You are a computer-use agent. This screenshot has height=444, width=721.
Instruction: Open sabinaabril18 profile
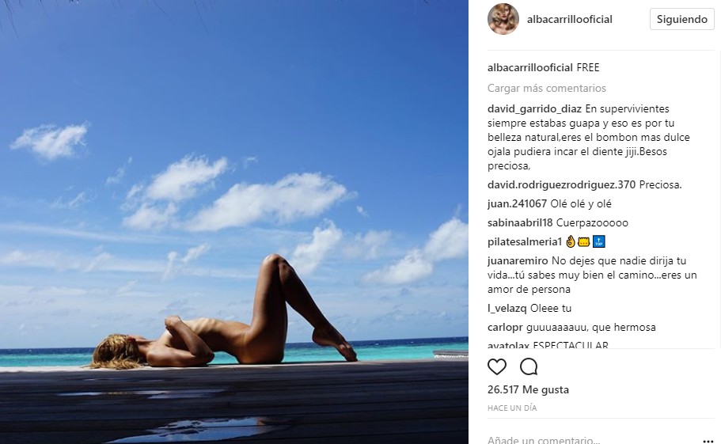[520, 223]
